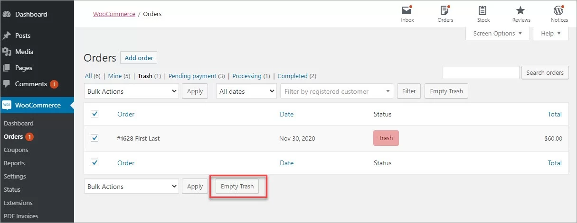The height and width of the screenshot is (223, 577).
Task: Toggle the select-all checkbox in table header
Action: tap(95, 114)
